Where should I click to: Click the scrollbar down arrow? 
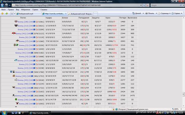point(183,106)
